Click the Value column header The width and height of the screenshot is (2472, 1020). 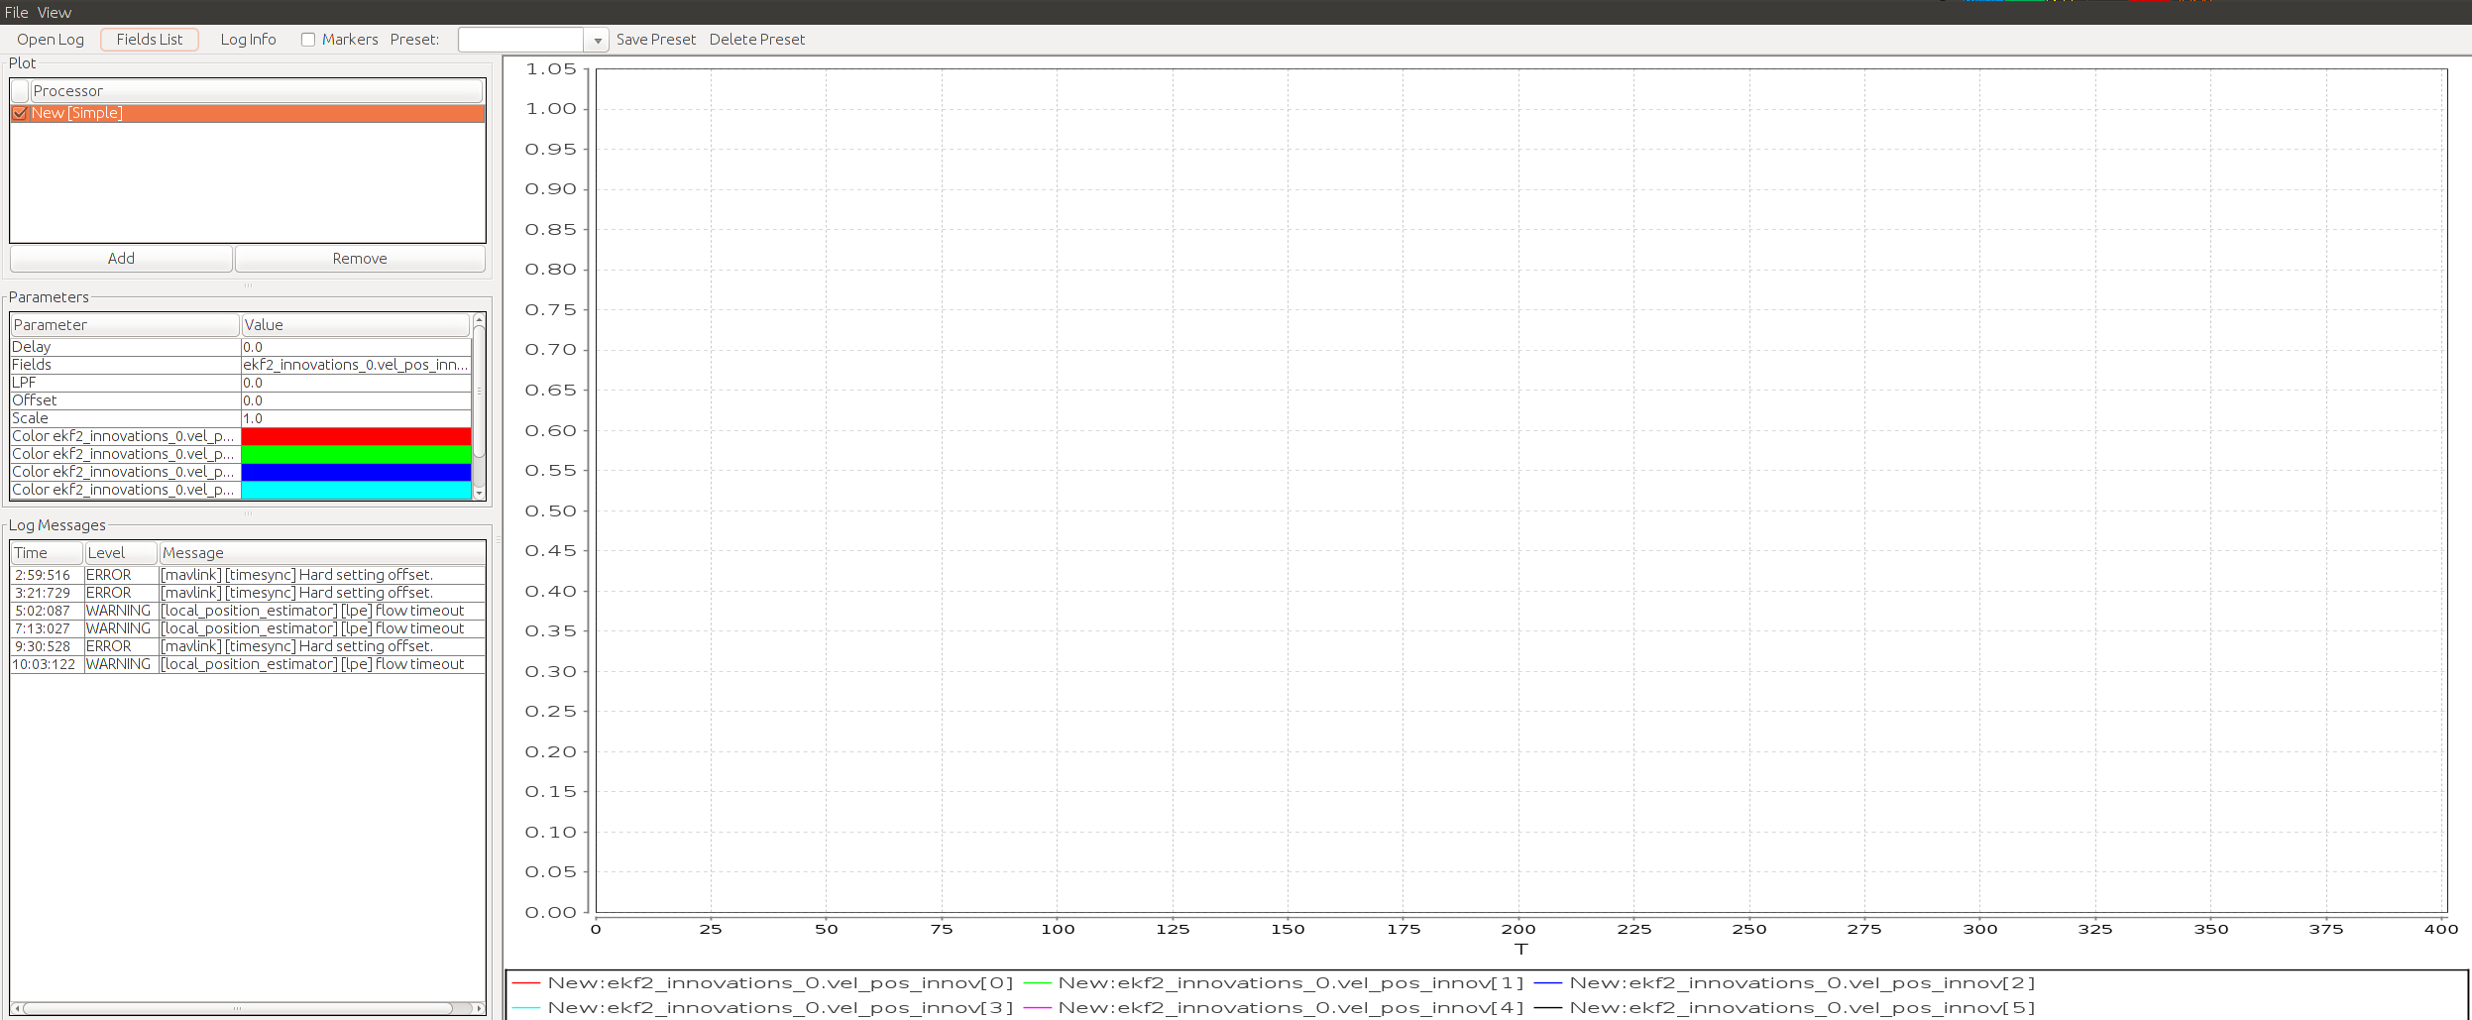click(x=356, y=325)
